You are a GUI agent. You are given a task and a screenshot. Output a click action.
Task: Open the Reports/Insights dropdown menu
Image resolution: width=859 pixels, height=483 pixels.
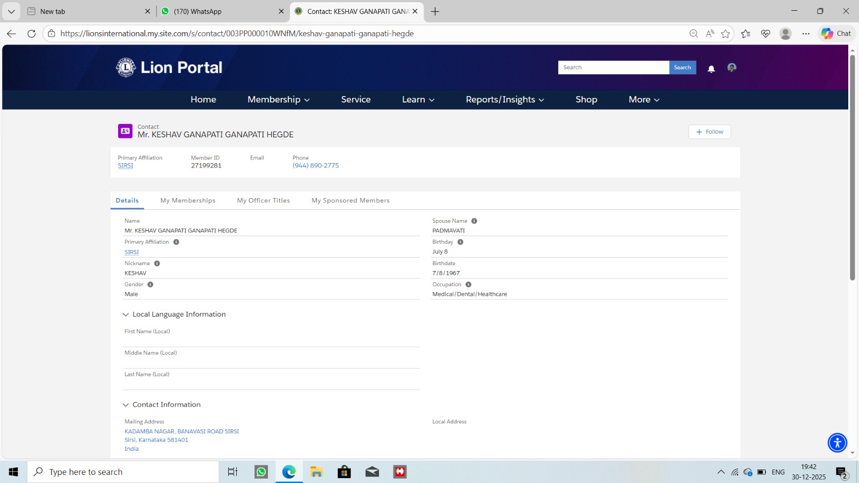tap(505, 100)
